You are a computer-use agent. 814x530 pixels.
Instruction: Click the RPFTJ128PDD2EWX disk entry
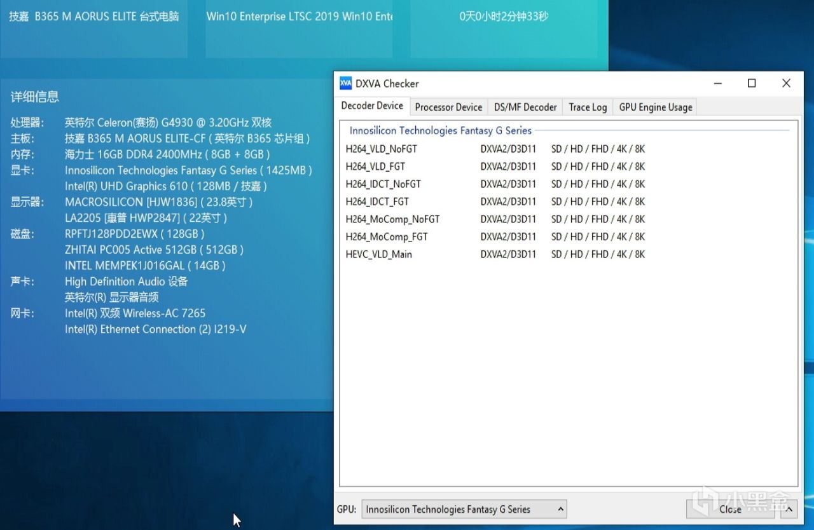pyautogui.click(x=134, y=234)
